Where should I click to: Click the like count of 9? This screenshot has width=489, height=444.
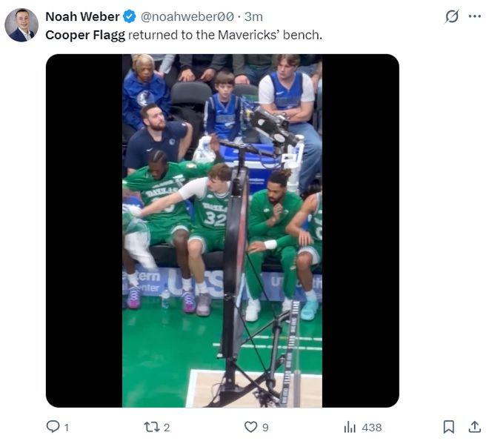pos(265,427)
